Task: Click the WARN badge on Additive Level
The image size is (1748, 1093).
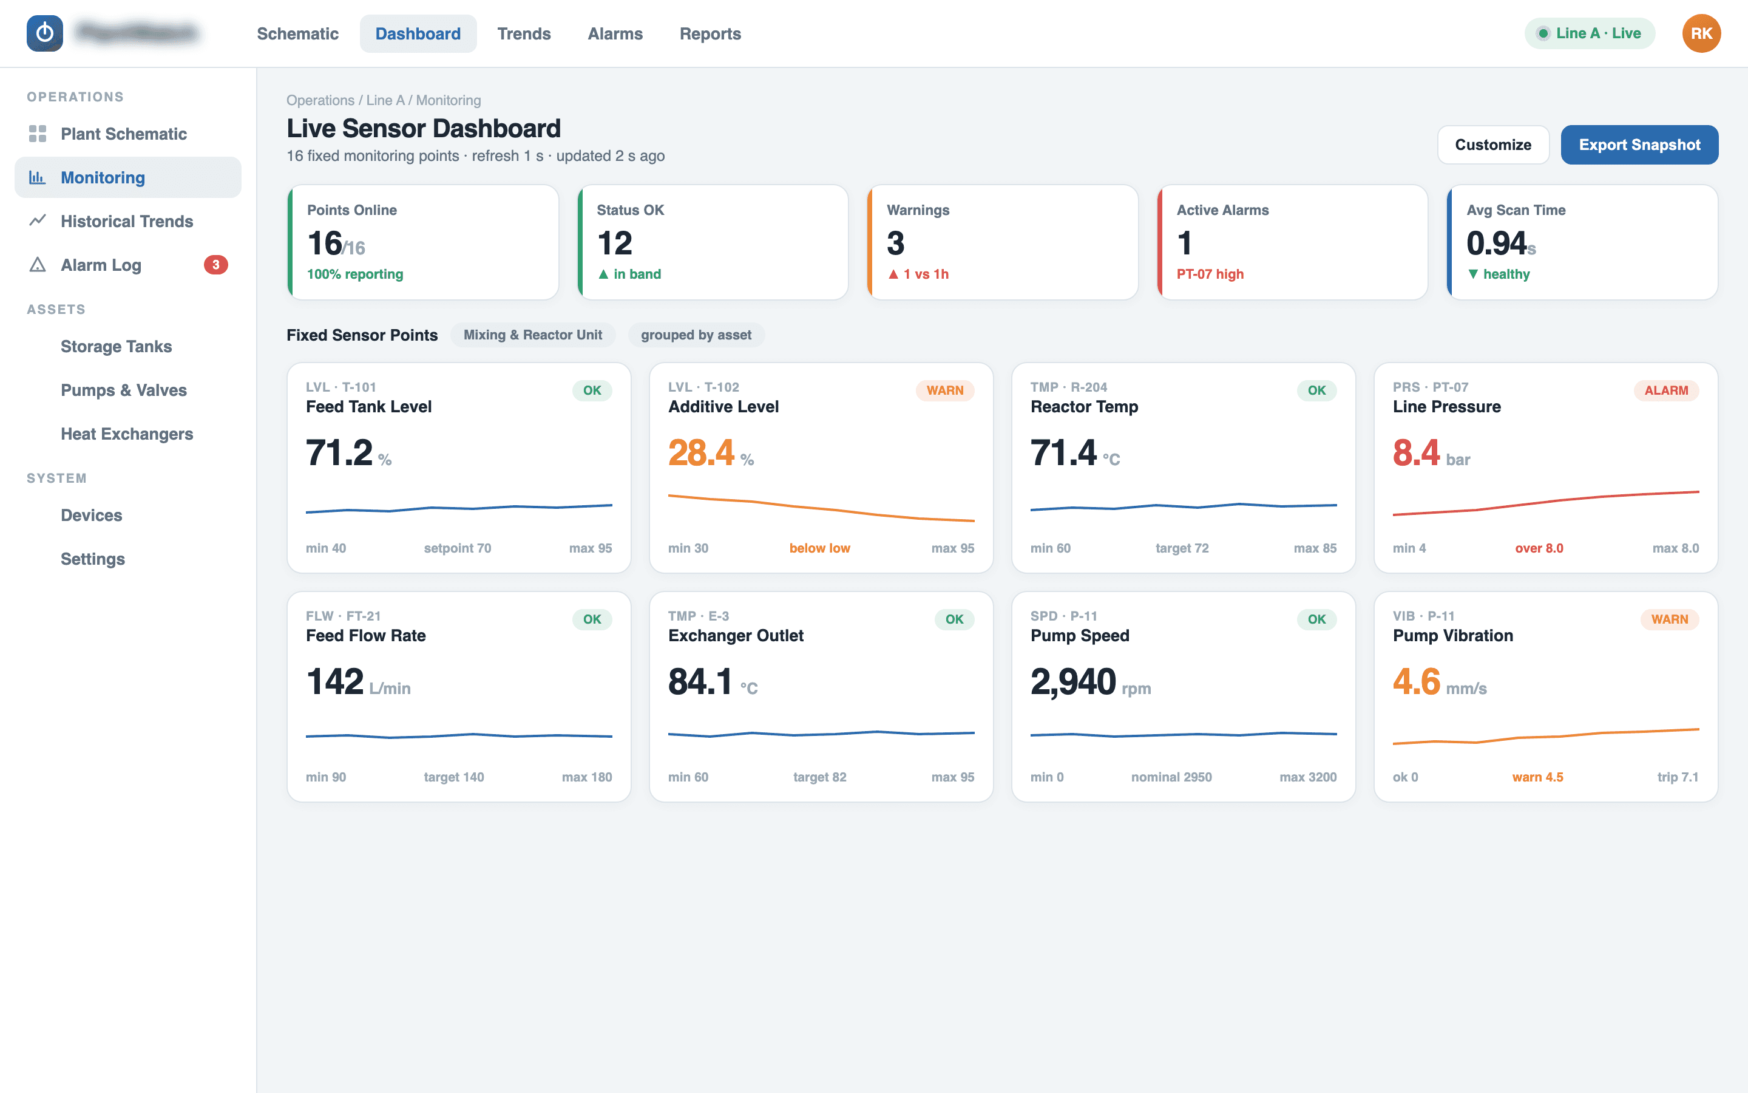Action: (x=945, y=390)
